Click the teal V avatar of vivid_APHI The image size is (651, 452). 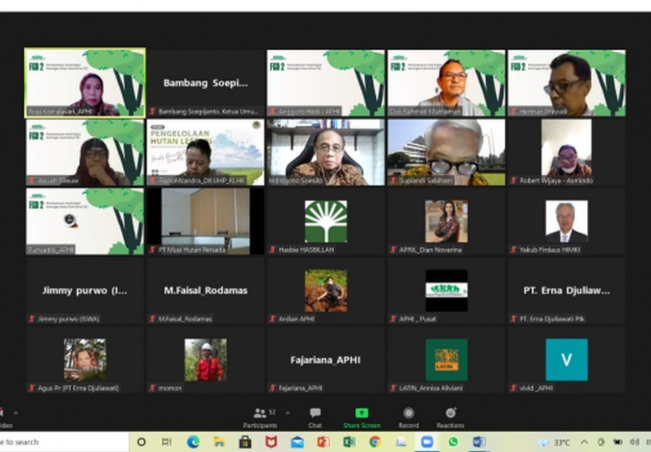pyautogui.click(x=566, y=360)
